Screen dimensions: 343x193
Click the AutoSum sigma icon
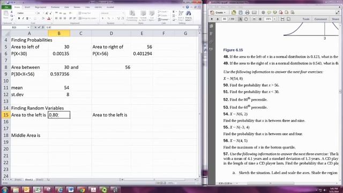coord(174,12)
